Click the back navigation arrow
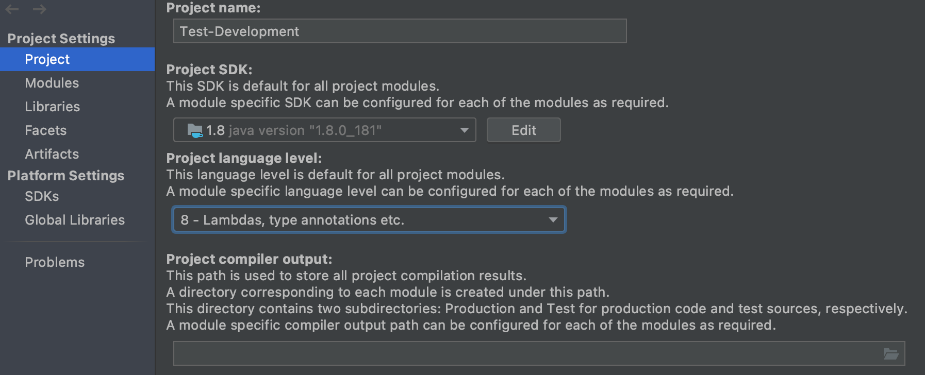Viewport: 925px width, 375px height. [x=12, y=9]
